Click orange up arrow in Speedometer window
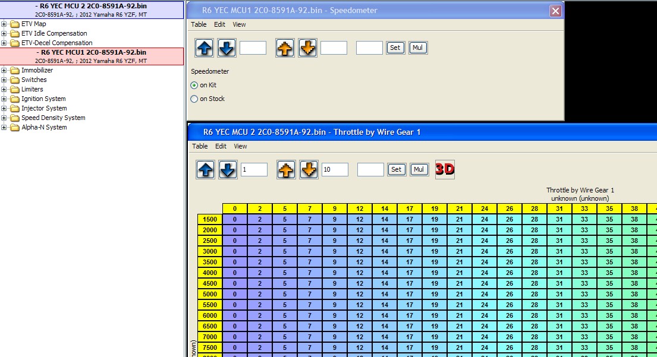This screenshot has height=357, width=657. pos(285,48)
